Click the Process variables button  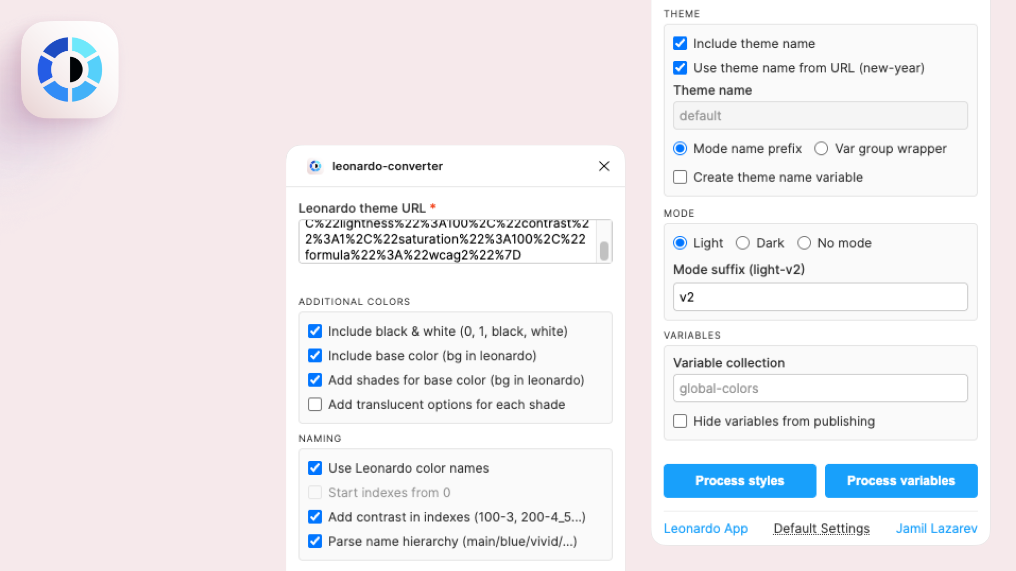pyautogui.click(x=901, y=481)
